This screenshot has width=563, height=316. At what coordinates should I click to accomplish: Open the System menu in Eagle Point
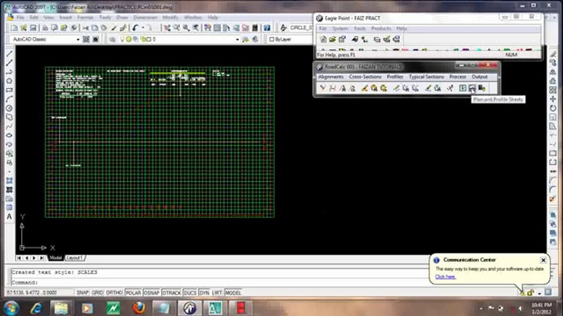(x=340, y=29)
